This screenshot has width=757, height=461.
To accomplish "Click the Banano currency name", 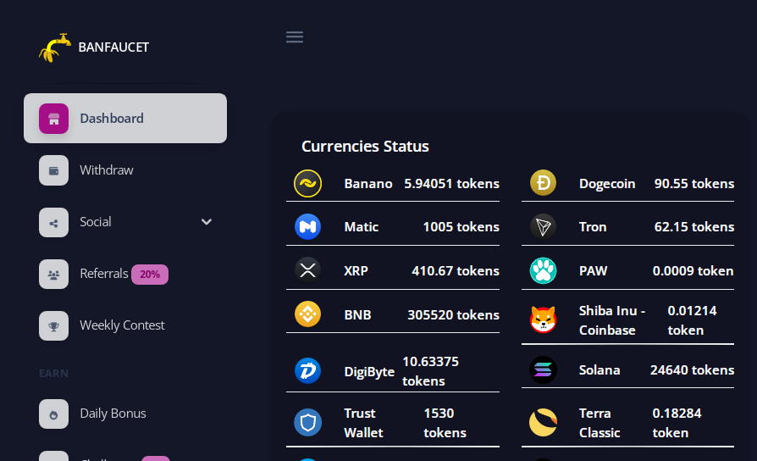I will click(368, 184).
